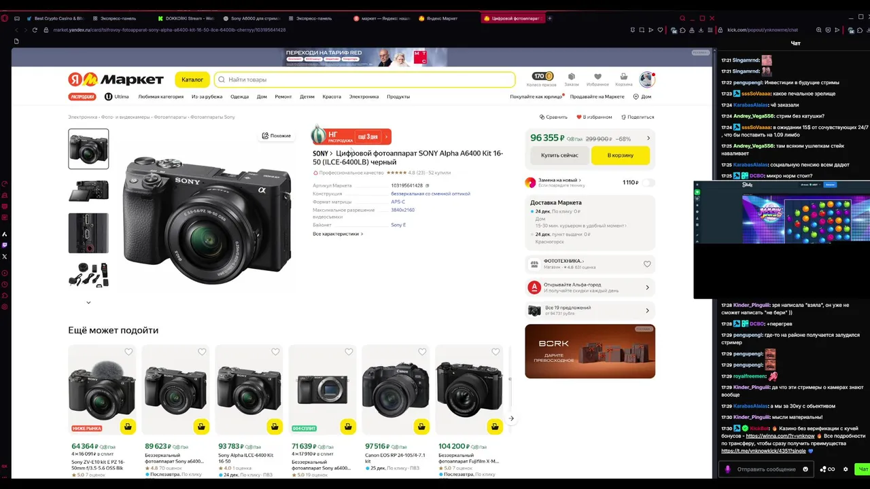Click В корзину button
The width and height of the screenshot is (870, 489).
pyautogui.click(x=620, y=156)
